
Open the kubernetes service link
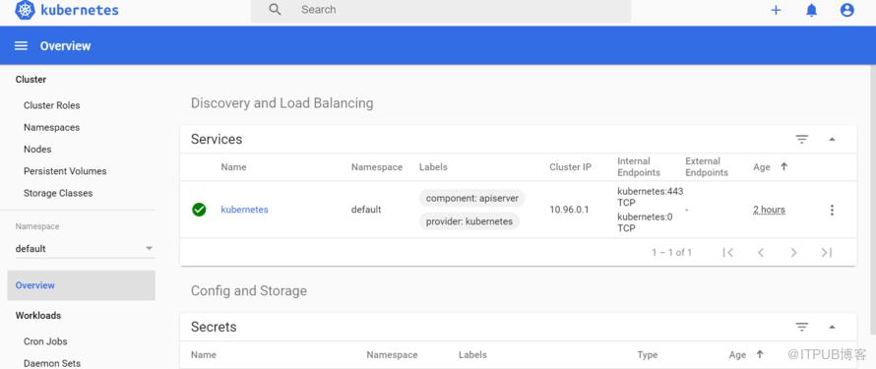244,210
